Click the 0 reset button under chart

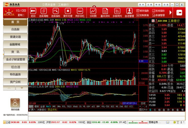(x=146, y=106)
